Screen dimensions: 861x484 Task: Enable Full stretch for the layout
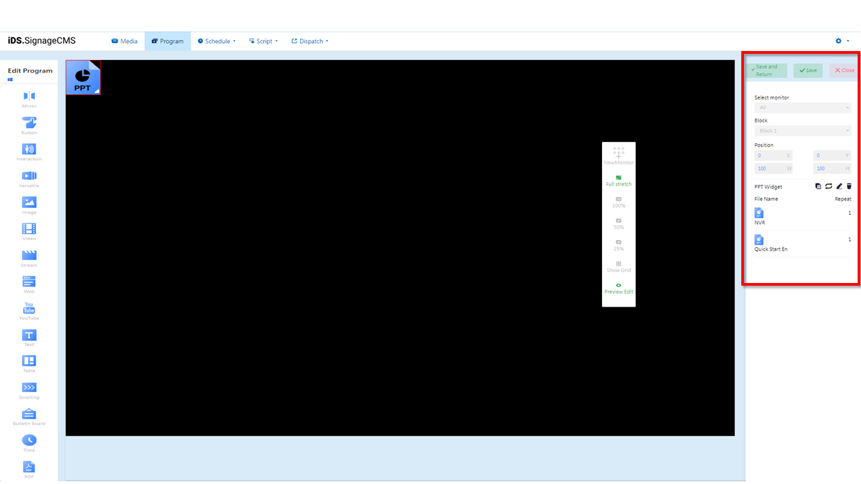pyautogui.click(x=618, y=180)
